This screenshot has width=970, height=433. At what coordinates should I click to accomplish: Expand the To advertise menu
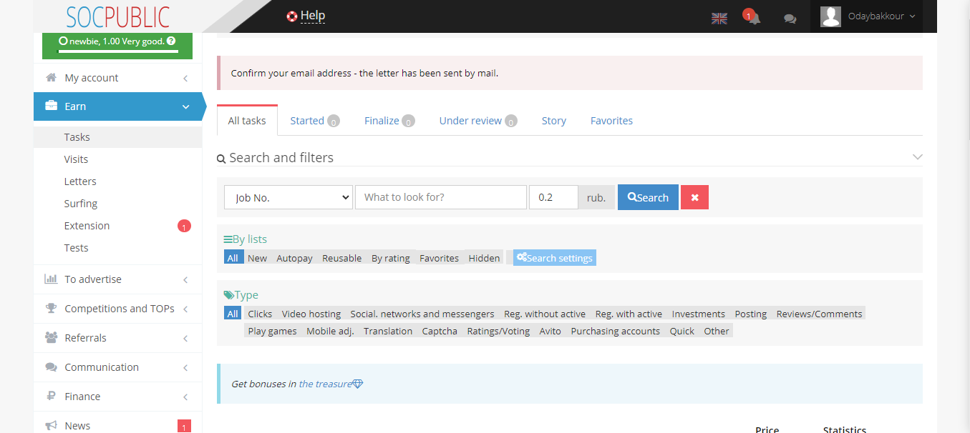118,279
